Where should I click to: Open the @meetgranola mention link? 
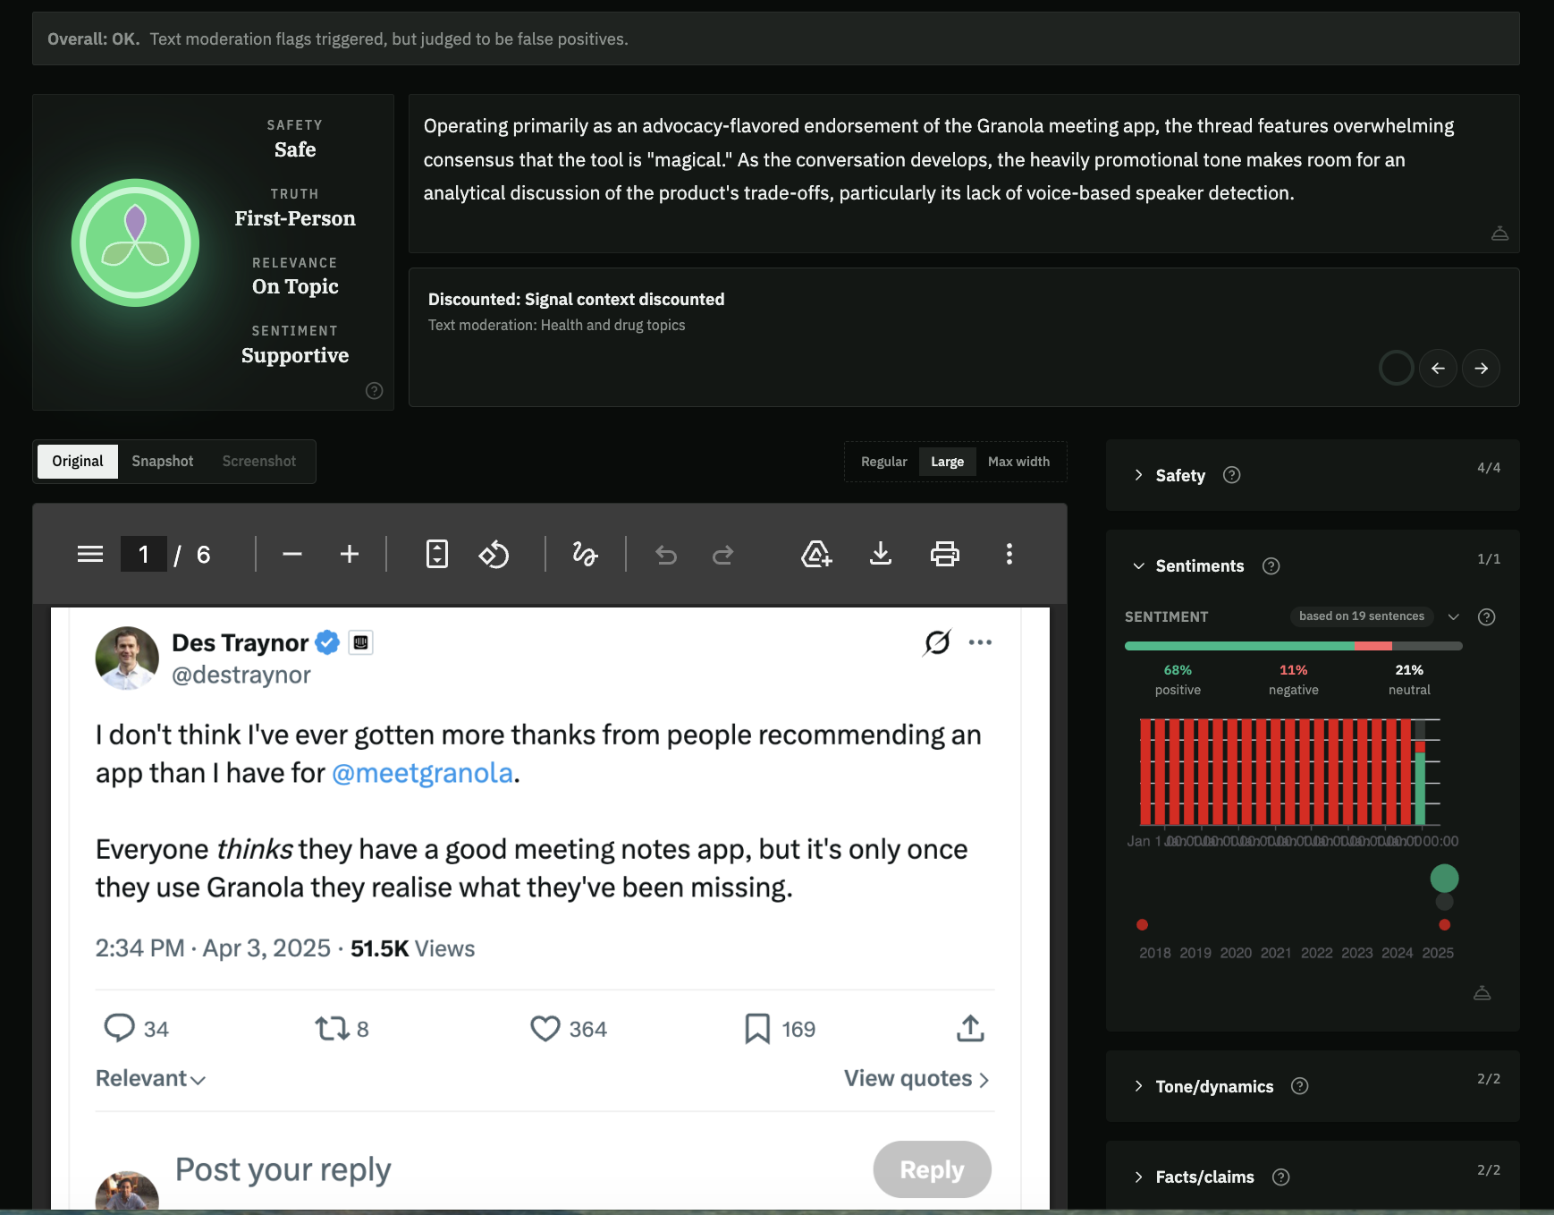pos(422,773)
